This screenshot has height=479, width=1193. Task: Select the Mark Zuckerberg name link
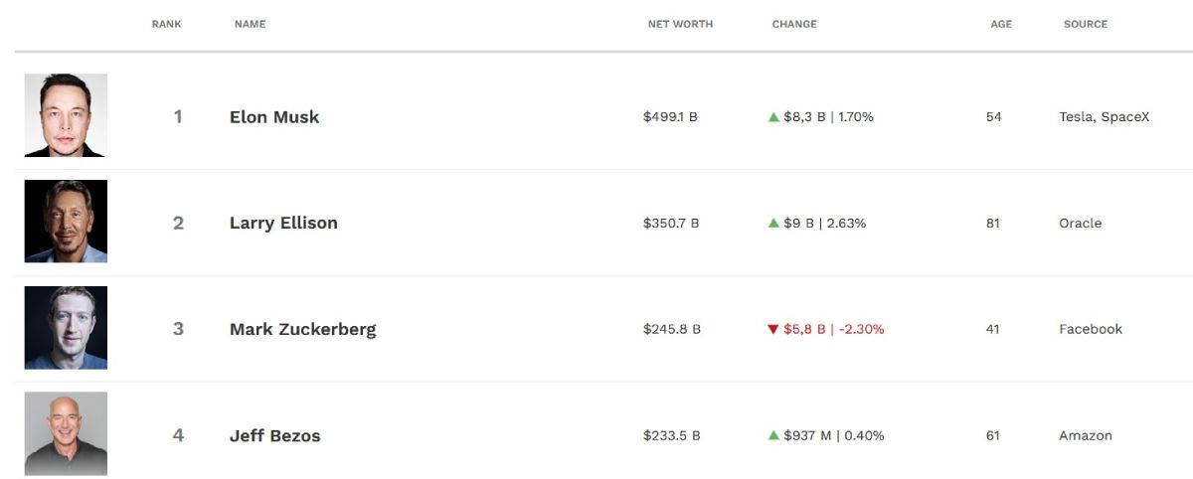[x=302, y=330]
